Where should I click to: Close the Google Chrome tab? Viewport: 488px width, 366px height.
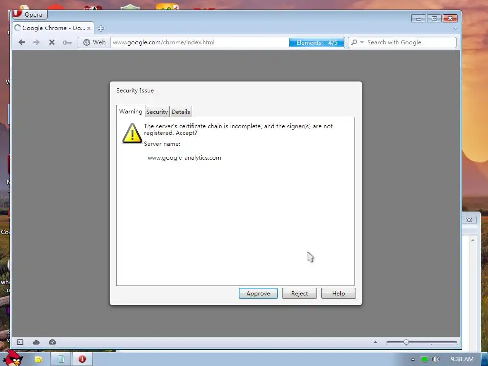pyautogui.click(x=89, y=28)
